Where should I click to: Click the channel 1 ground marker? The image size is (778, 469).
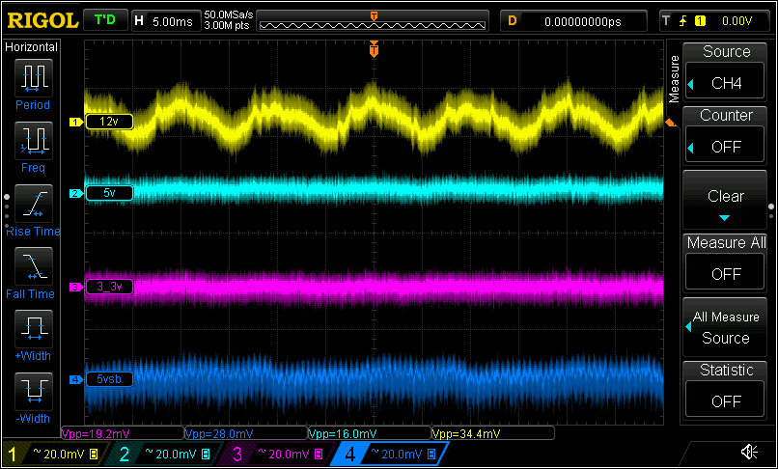tap(76, 122)
